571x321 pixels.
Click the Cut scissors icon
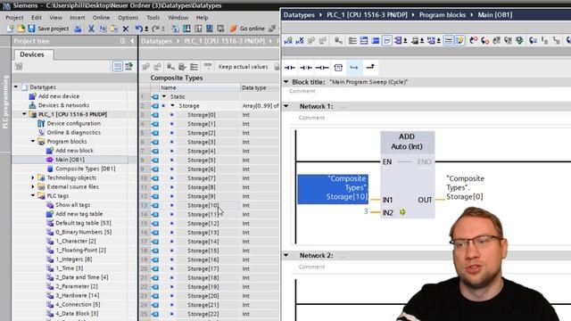pos(91,29)
